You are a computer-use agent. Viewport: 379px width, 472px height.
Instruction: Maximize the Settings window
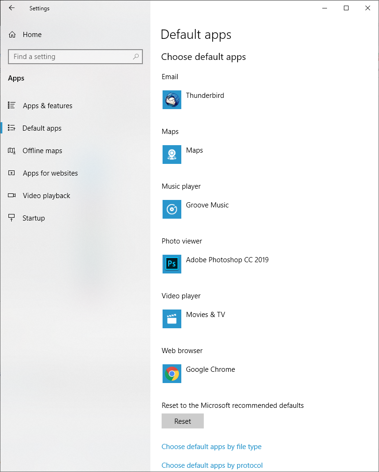[x=346, y=8]
